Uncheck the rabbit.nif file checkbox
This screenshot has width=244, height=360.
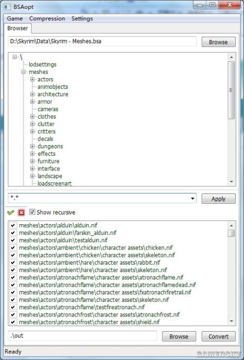13,262
